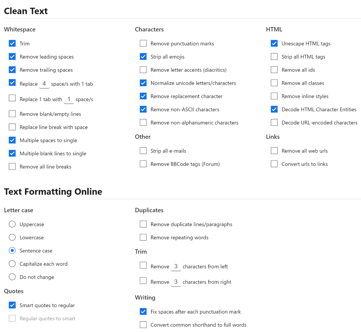Image resolution: width=361 pixels, height=332 pixels.
Task: Enable Convert common shorthand to full words
Action: (143, 325)
